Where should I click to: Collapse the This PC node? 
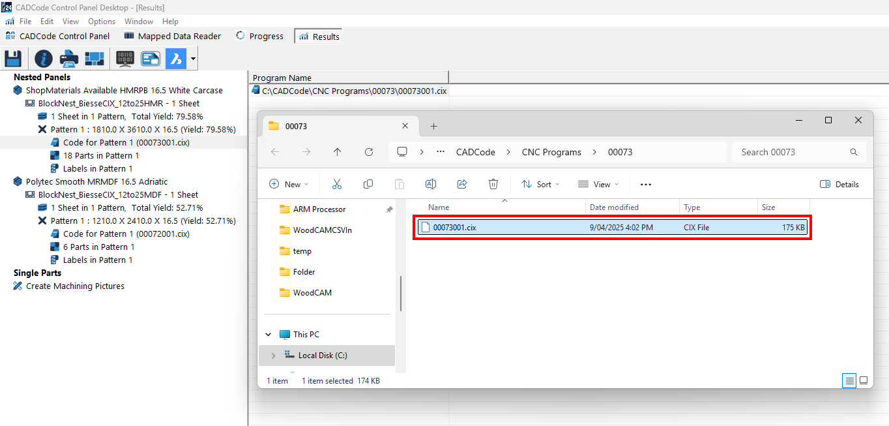[x=268, y=335]
